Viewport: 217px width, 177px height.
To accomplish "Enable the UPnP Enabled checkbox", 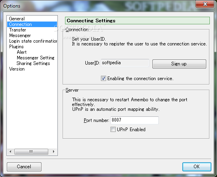I will pyautogui.click(x=113, y=130).
